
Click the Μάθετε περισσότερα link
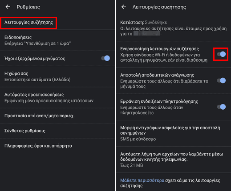[x=142, y=180]
